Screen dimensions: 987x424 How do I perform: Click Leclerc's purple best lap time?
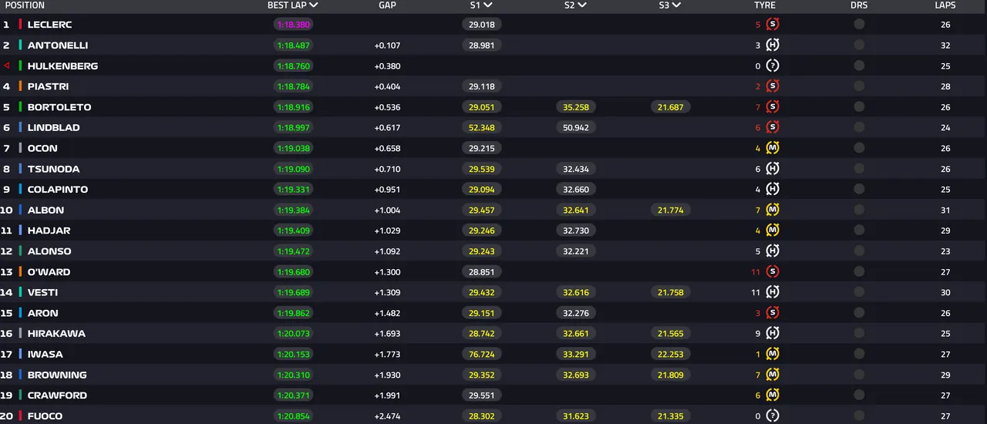coord(293,25)
